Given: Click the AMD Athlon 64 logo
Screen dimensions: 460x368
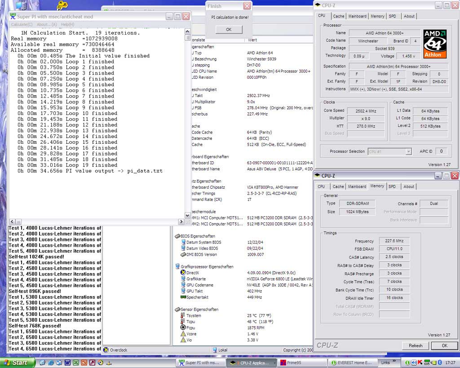Looking at the screenshot, I should point(435,44).
